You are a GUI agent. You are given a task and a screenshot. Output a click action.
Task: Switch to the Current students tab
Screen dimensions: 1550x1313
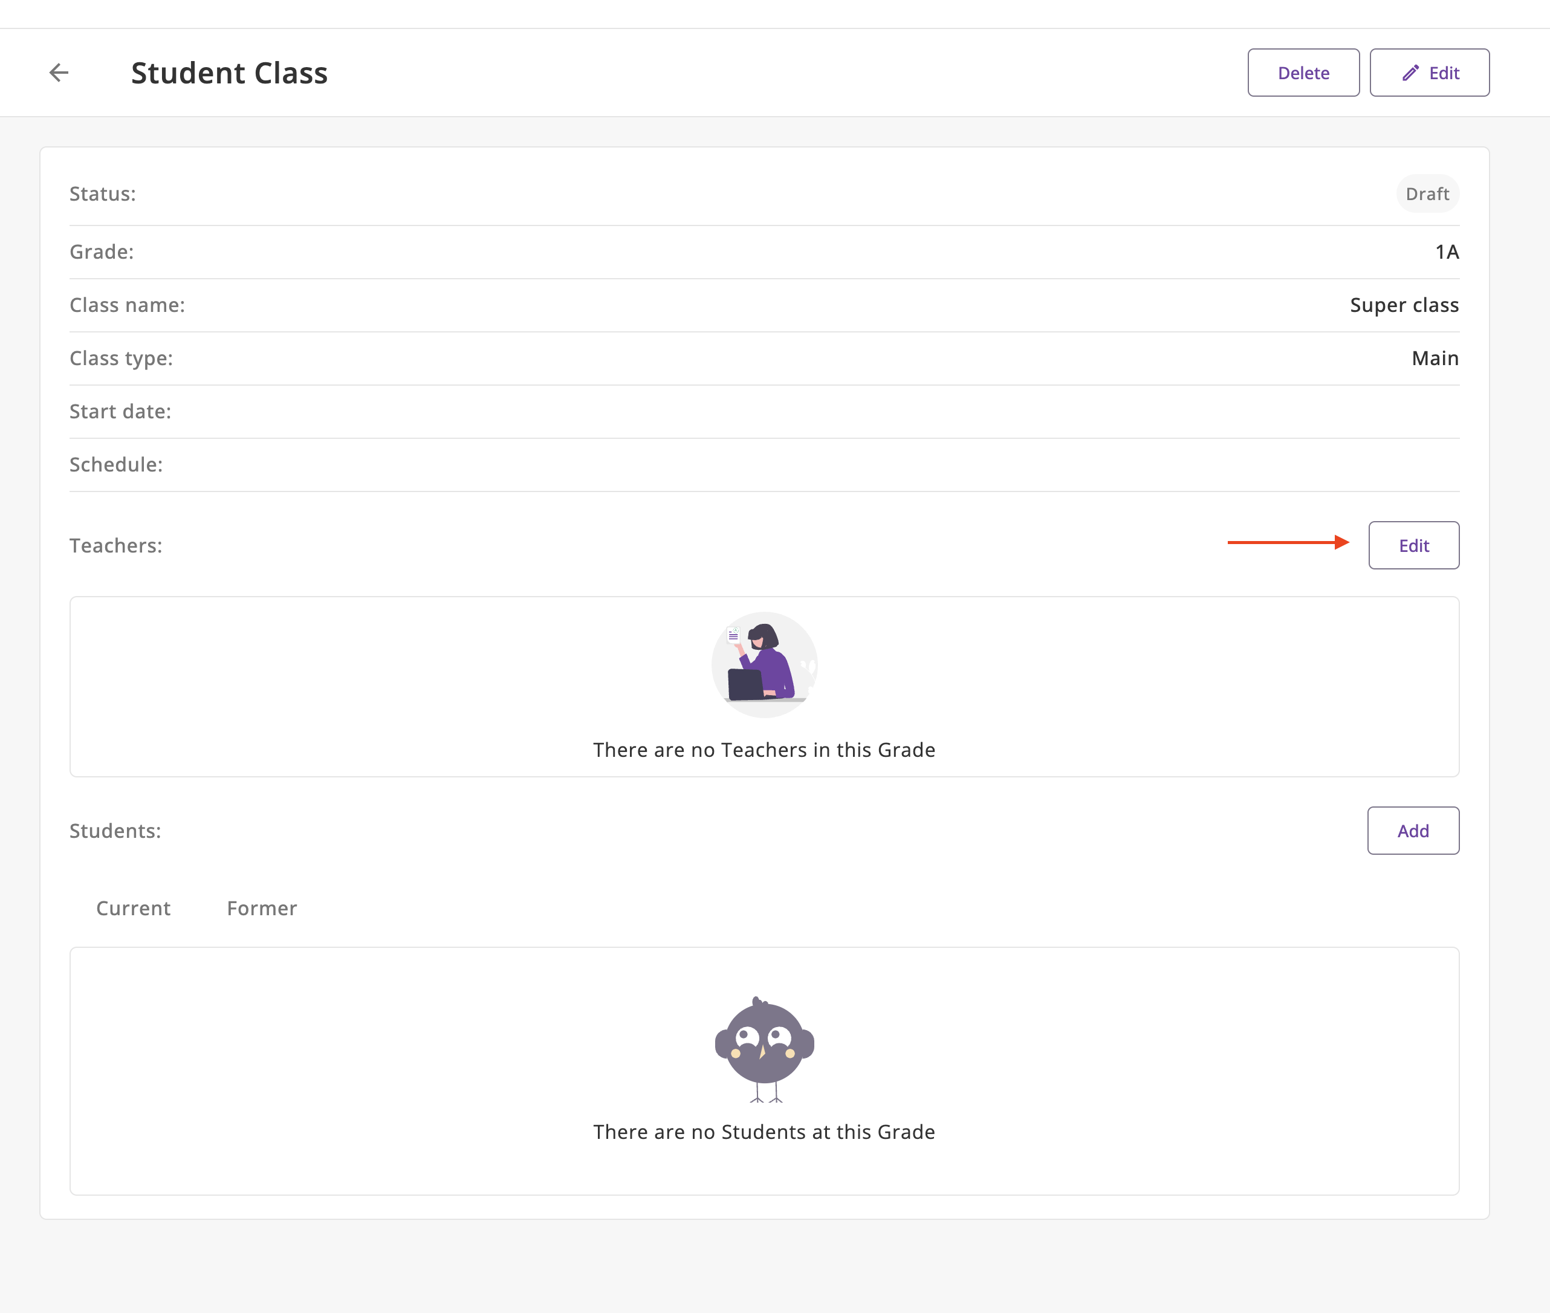[x=133, y=908]
